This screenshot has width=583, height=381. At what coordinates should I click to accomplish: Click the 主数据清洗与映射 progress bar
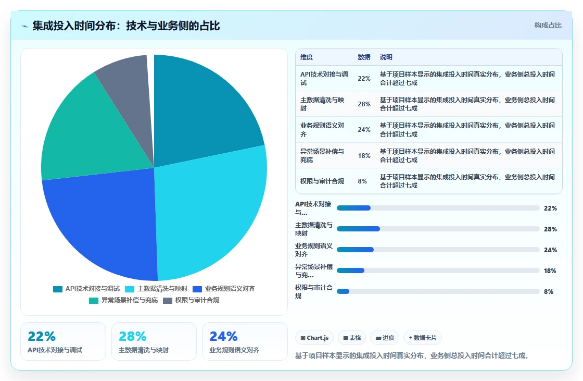(x=438, y=229)
